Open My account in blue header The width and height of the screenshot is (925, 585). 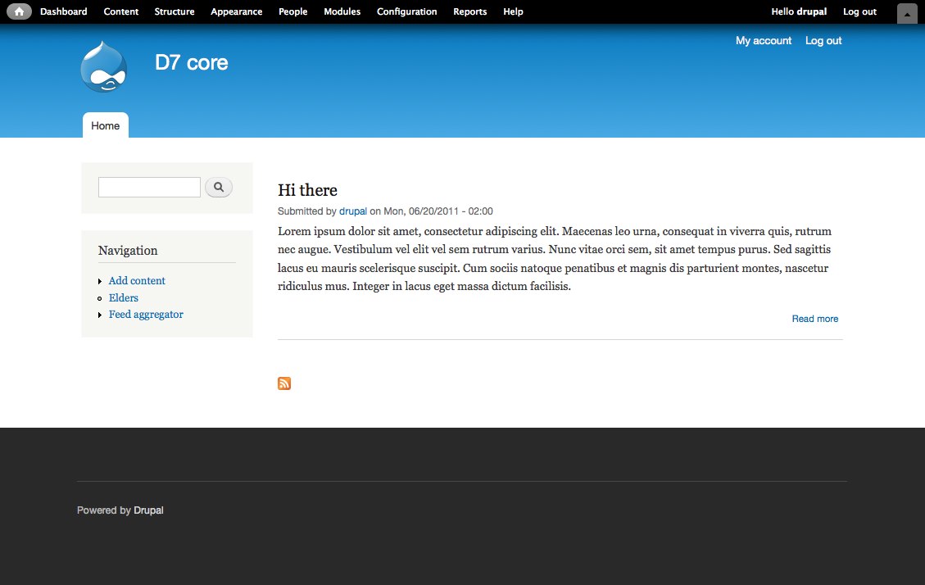tap(764, 41)
